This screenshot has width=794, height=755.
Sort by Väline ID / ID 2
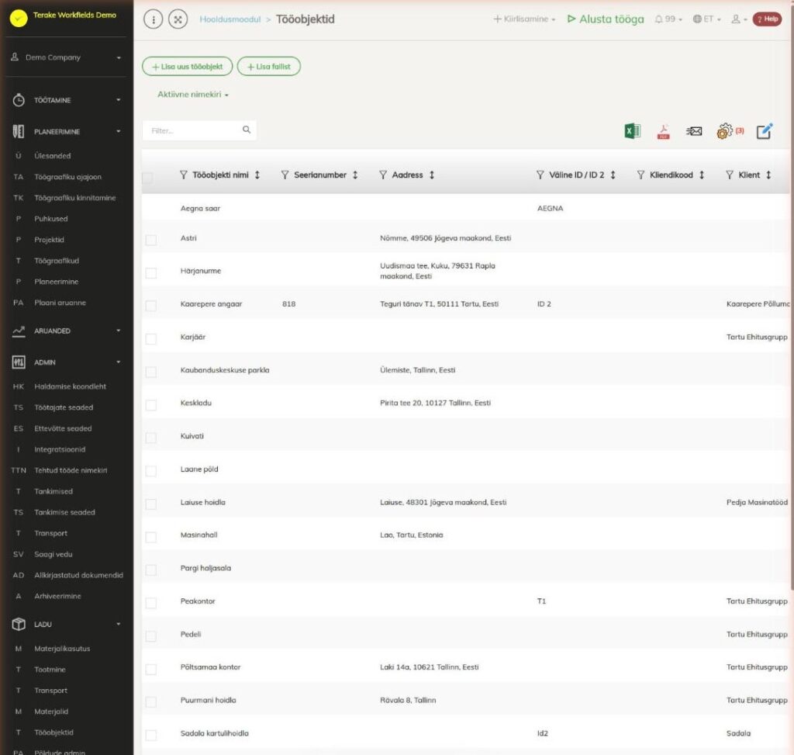(613, 175)
